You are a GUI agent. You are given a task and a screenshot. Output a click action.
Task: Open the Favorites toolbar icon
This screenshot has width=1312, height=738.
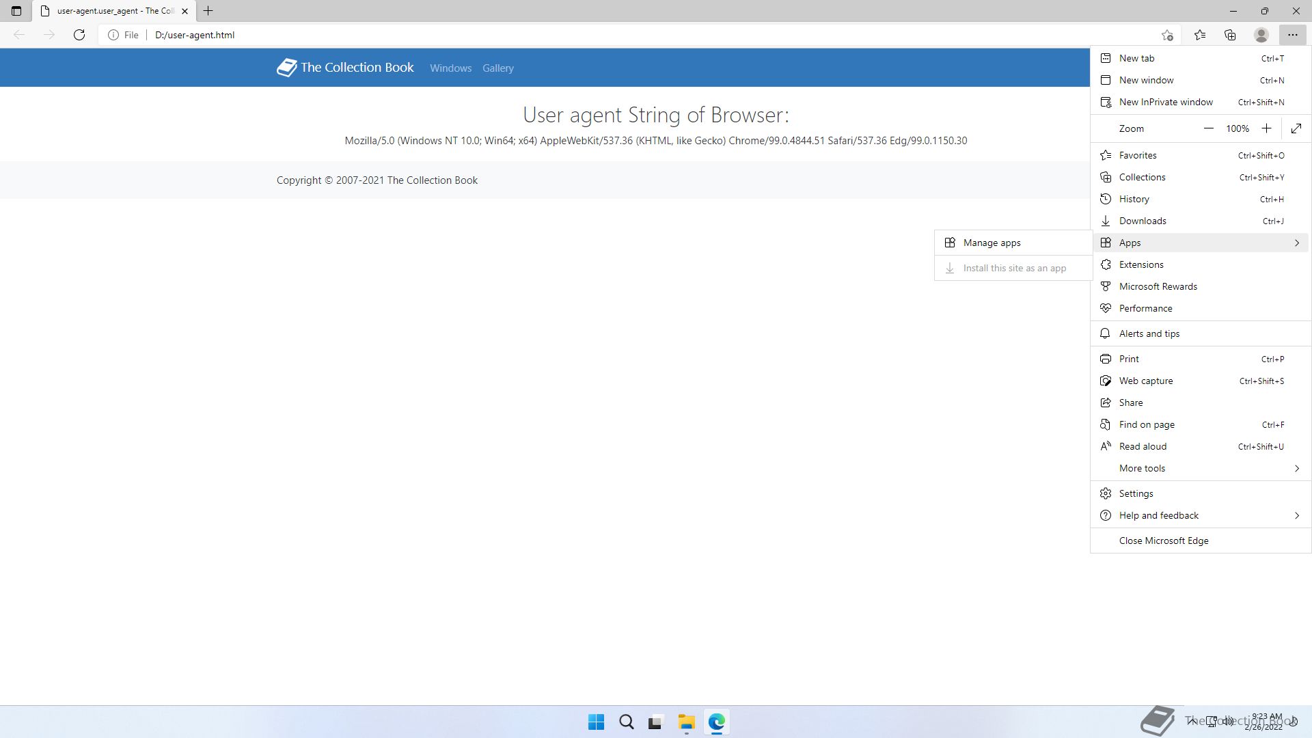tap(1199, 35)
